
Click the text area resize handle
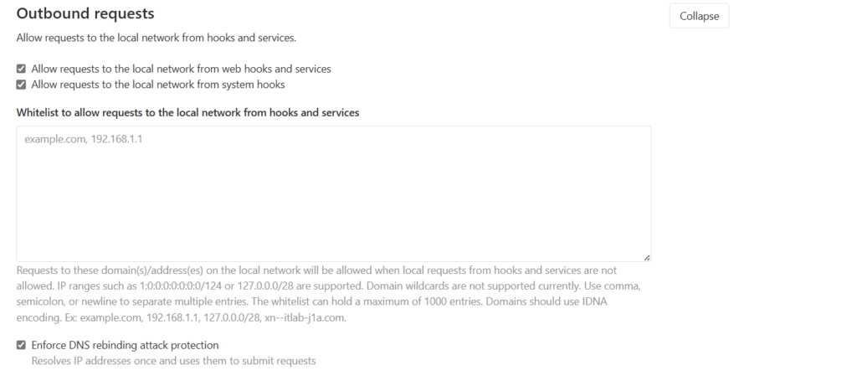click(647, 257)
